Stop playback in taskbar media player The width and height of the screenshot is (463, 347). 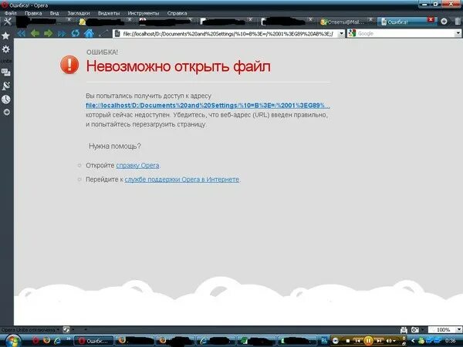coord(348,341)
